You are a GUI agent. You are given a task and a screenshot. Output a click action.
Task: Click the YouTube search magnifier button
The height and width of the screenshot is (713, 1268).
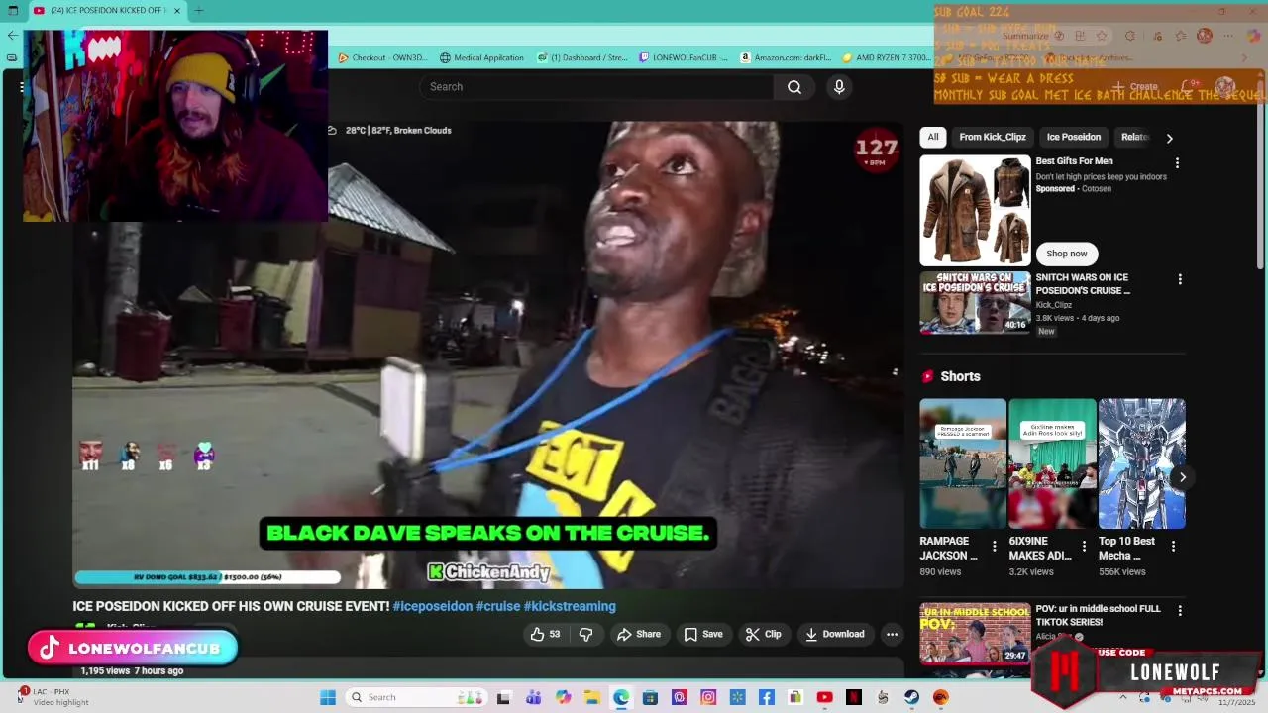pyautogui.click(x=794, y=87)
